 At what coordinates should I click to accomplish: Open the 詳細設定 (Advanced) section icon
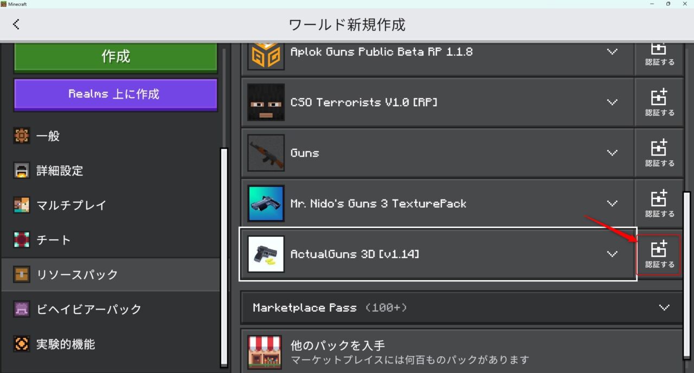pos(22,171)
